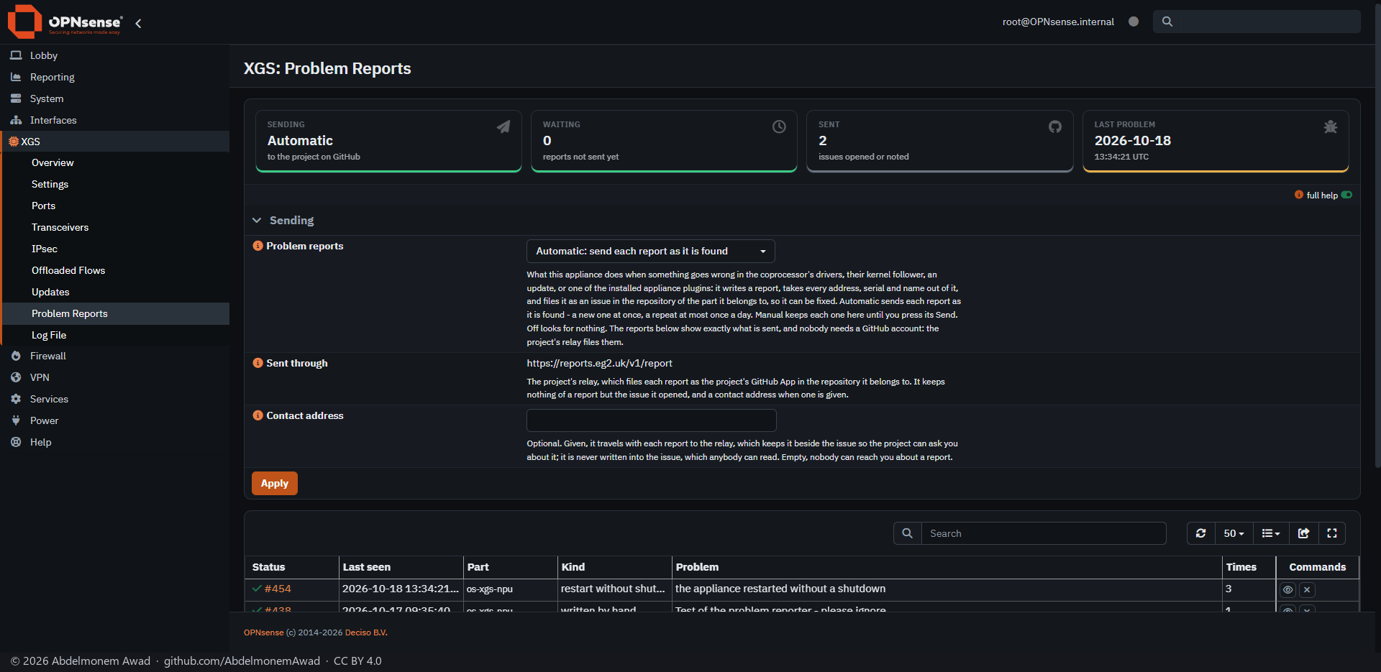The image size is (1381, 672).
Task: Collapse the Sending section
Action: click(x=257, y=221)
